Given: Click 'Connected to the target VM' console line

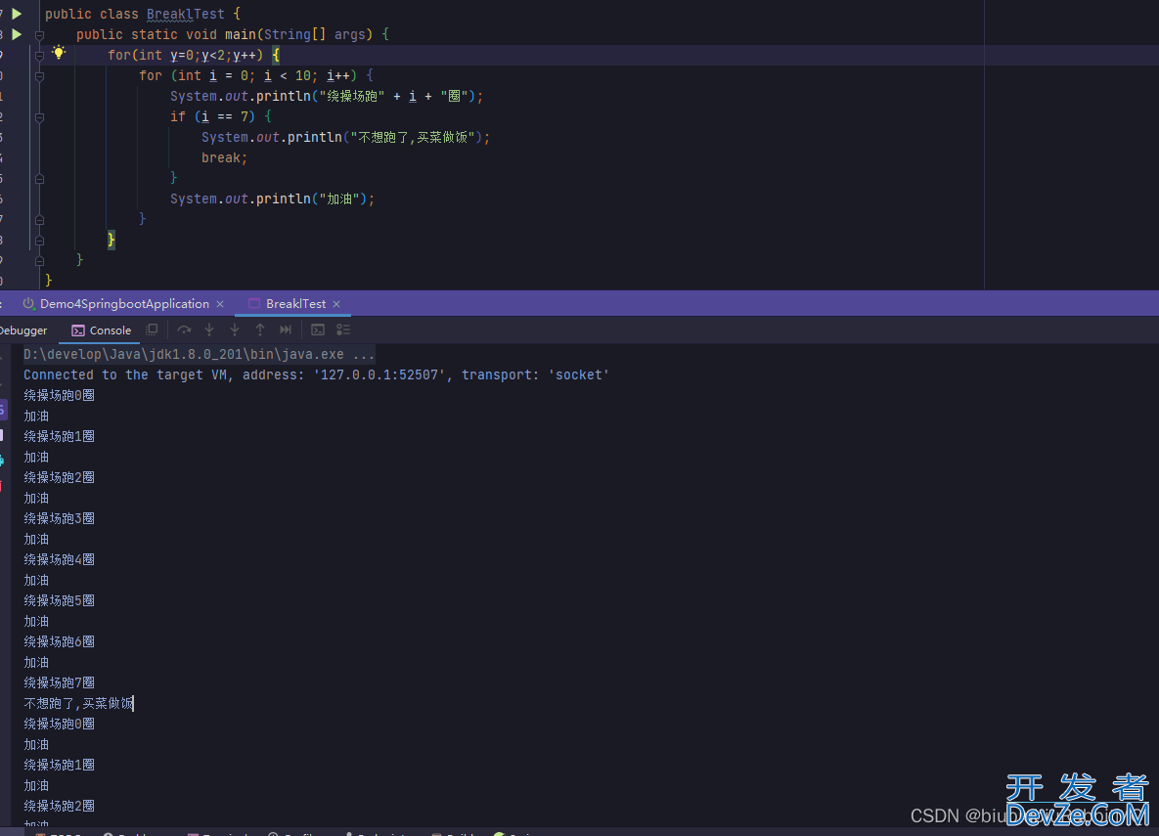Looking at the screenshot, I should (x=316, y=374).
